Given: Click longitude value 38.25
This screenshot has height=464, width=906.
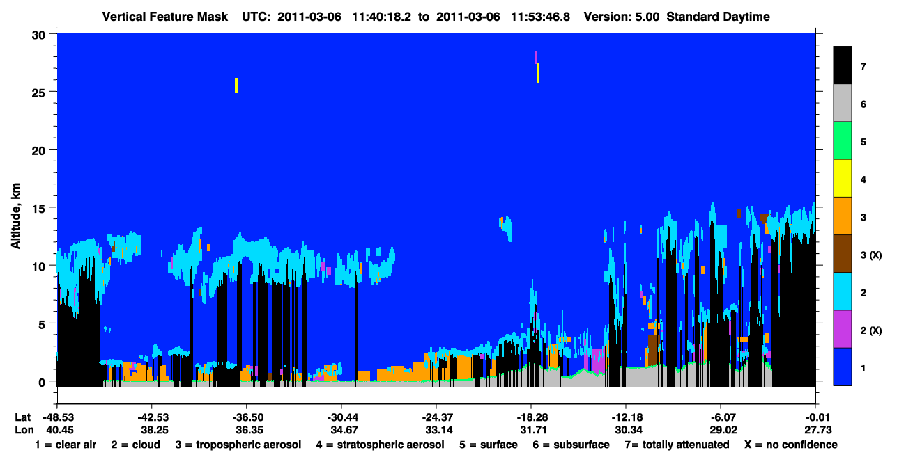Looking at the screenshot, I should point(154,430).
